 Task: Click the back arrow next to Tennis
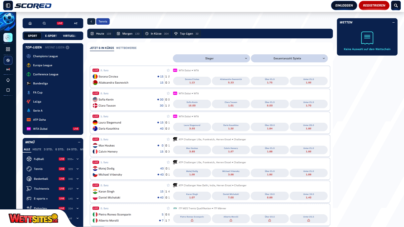[x=91, y=21]
